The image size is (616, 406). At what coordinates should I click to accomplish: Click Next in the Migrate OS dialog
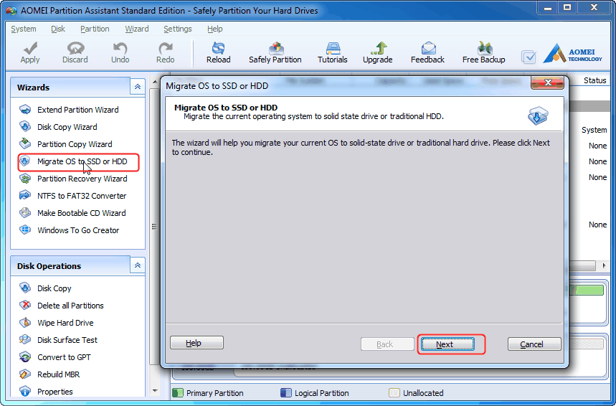[448, 344]
